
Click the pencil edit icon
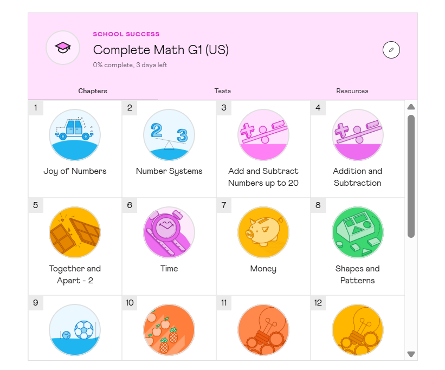(x=391, y=50)
